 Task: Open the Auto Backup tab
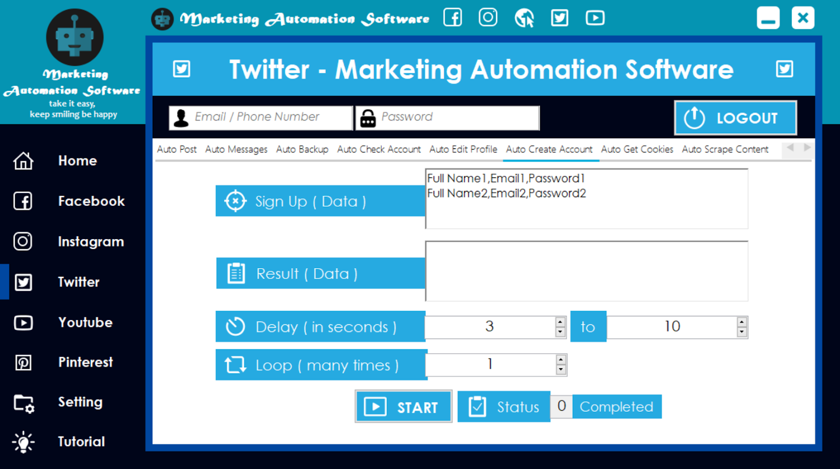point(302,150)
